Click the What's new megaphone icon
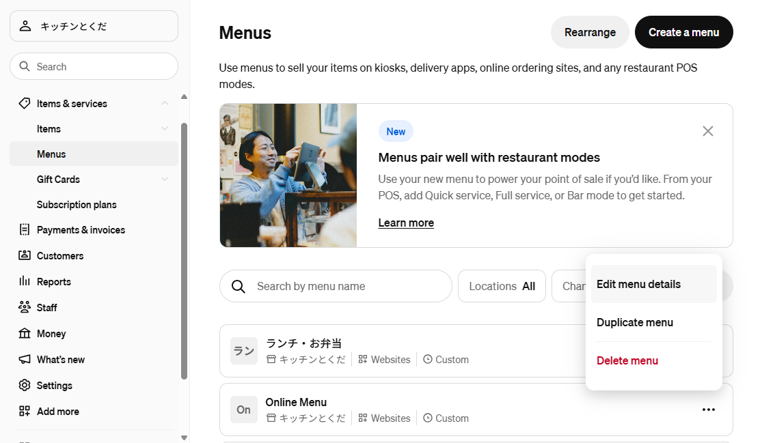The image size is (762, 443). 25,359
